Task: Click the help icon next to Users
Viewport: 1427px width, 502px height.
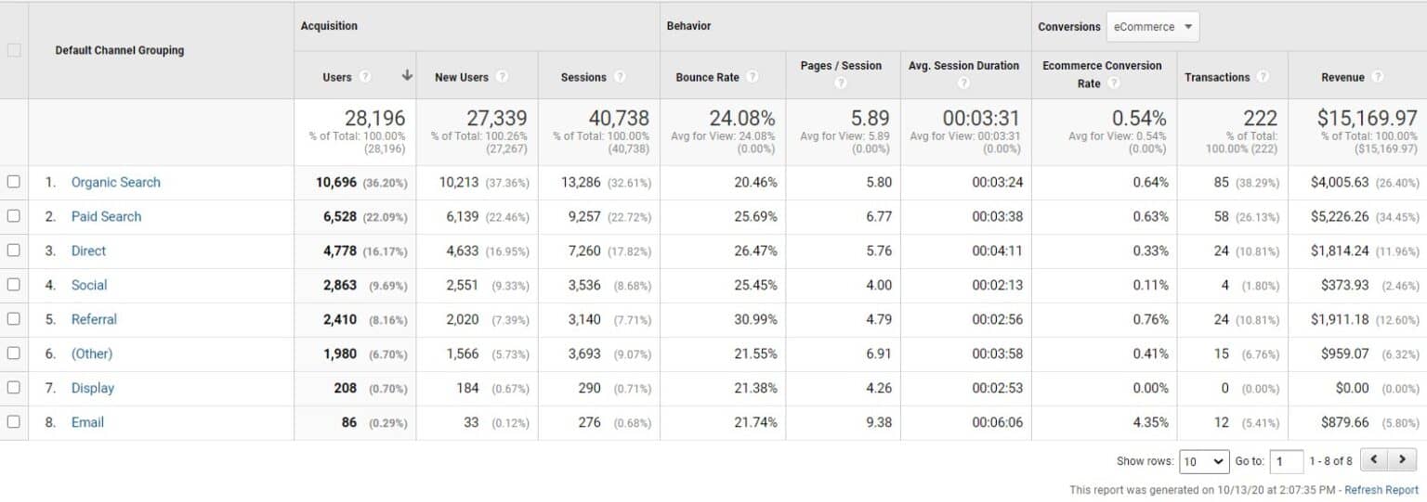Action: [x=365, y=77]
